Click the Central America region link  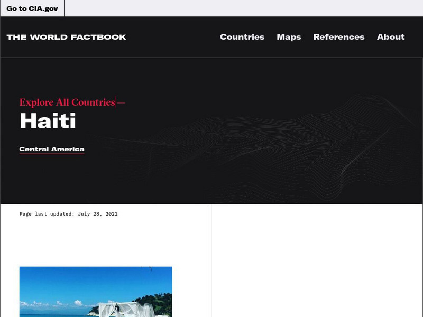pos(52,150)
